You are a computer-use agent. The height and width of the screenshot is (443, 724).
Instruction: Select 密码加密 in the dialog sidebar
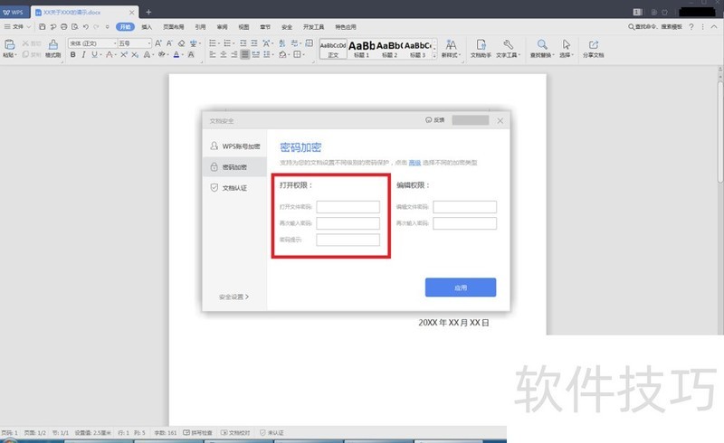point(235,166)
